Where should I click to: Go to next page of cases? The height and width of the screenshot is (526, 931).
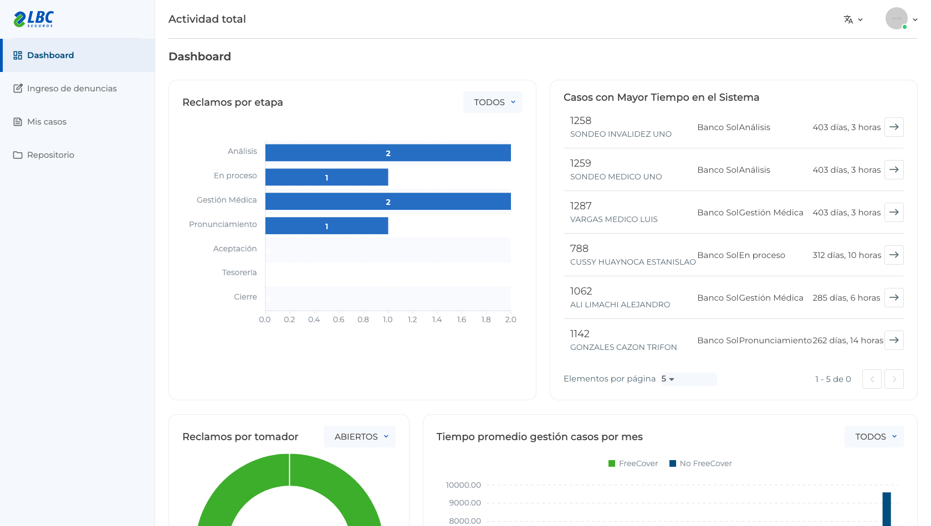click(x=894, y=379)
